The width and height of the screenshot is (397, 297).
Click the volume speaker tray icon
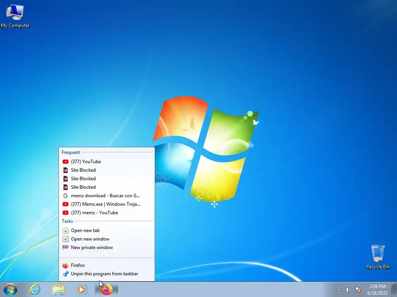coord(349,290)
